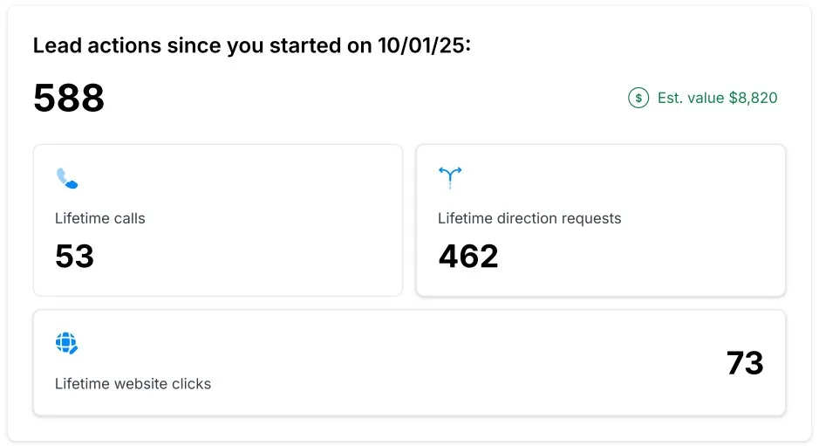The image size is (819, 446).
Task: Click the 10/01/25 start date
Action: coord(423,45)
